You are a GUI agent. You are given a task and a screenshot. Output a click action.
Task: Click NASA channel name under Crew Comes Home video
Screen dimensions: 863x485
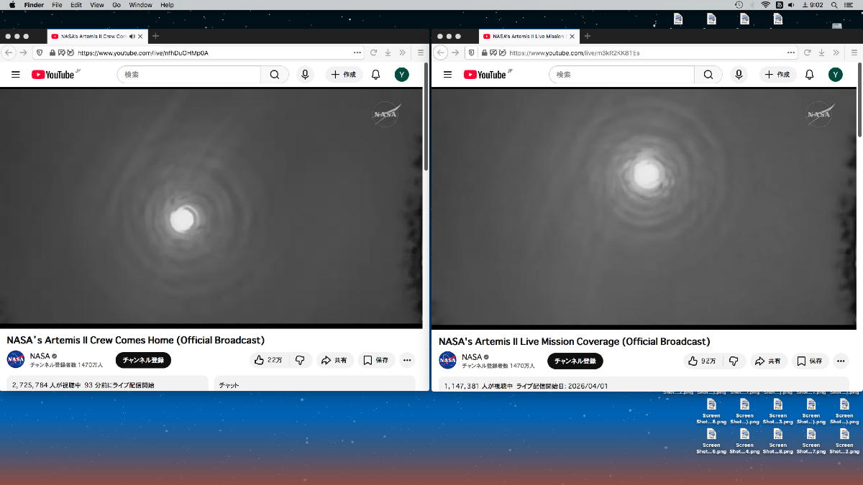(x=40, y=356)
